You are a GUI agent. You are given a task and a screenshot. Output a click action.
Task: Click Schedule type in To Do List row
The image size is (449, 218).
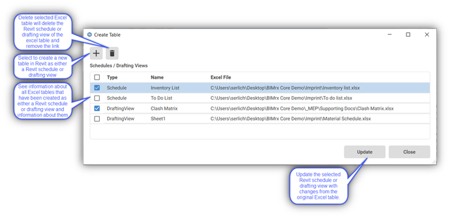(117, 98)
